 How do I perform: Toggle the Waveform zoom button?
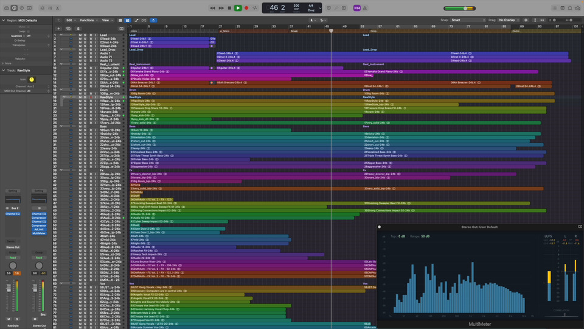click(526, 20)
